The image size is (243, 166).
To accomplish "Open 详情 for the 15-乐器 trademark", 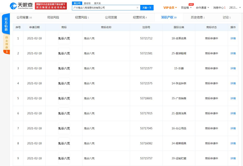I will tap(233, 68).
